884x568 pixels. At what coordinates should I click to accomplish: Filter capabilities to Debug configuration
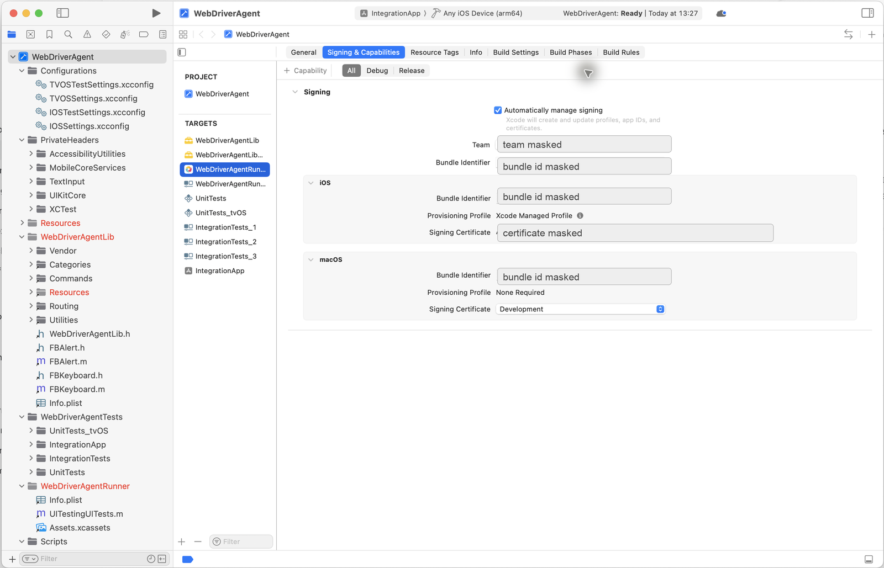click(377, 71)
